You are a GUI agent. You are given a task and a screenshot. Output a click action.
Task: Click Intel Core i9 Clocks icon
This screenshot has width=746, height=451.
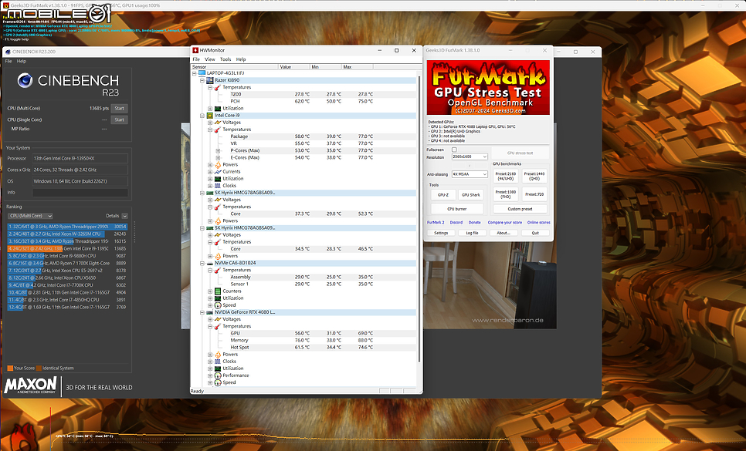218,186
